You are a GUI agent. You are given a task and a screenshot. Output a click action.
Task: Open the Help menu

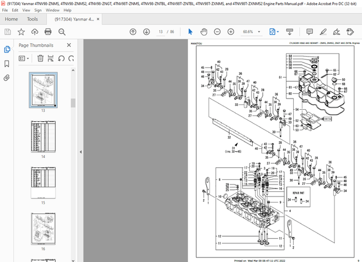pos(67,10)
